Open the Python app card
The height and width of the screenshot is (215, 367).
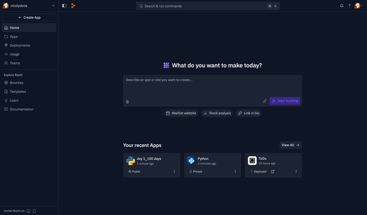tap(212, 165)
